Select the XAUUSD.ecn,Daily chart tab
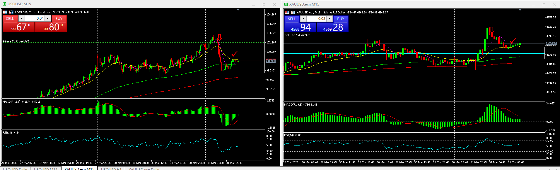Viewport: 560px width, 170px height. [x=144, y=169]
